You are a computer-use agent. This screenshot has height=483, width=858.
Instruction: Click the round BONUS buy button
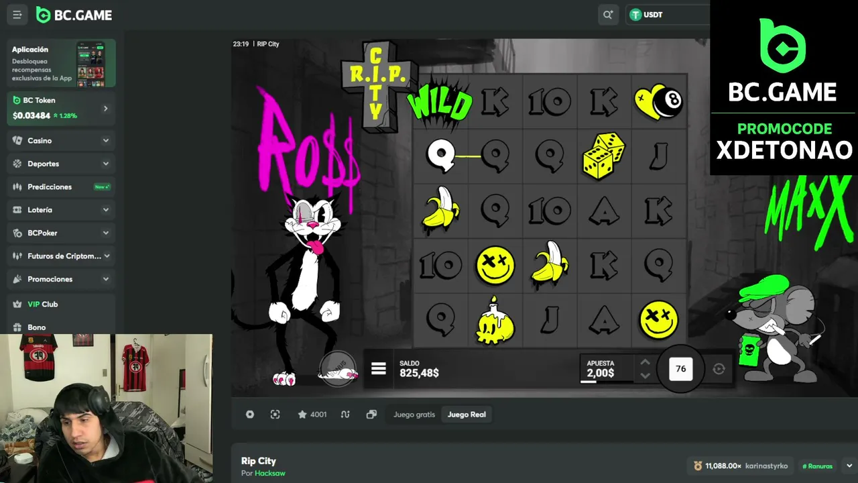[338, 368]
